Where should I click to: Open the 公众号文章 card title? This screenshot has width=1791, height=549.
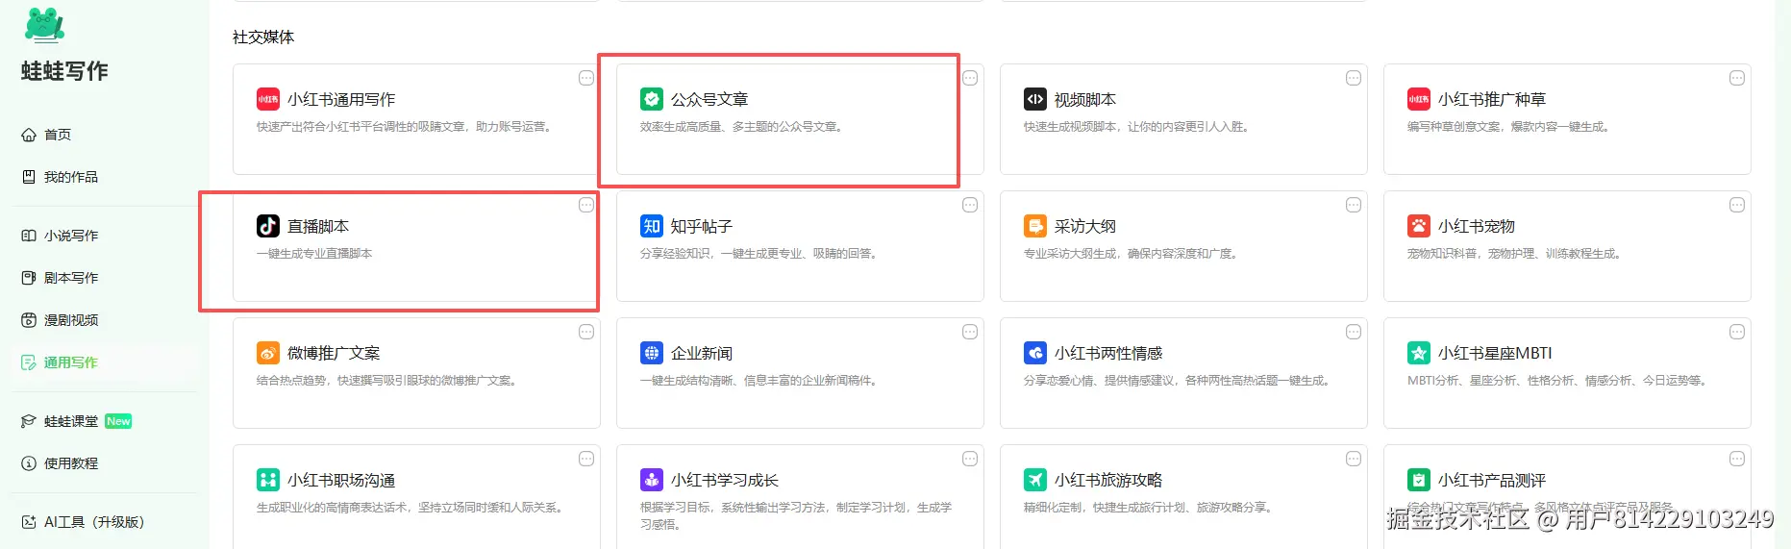tap(709, 99)
